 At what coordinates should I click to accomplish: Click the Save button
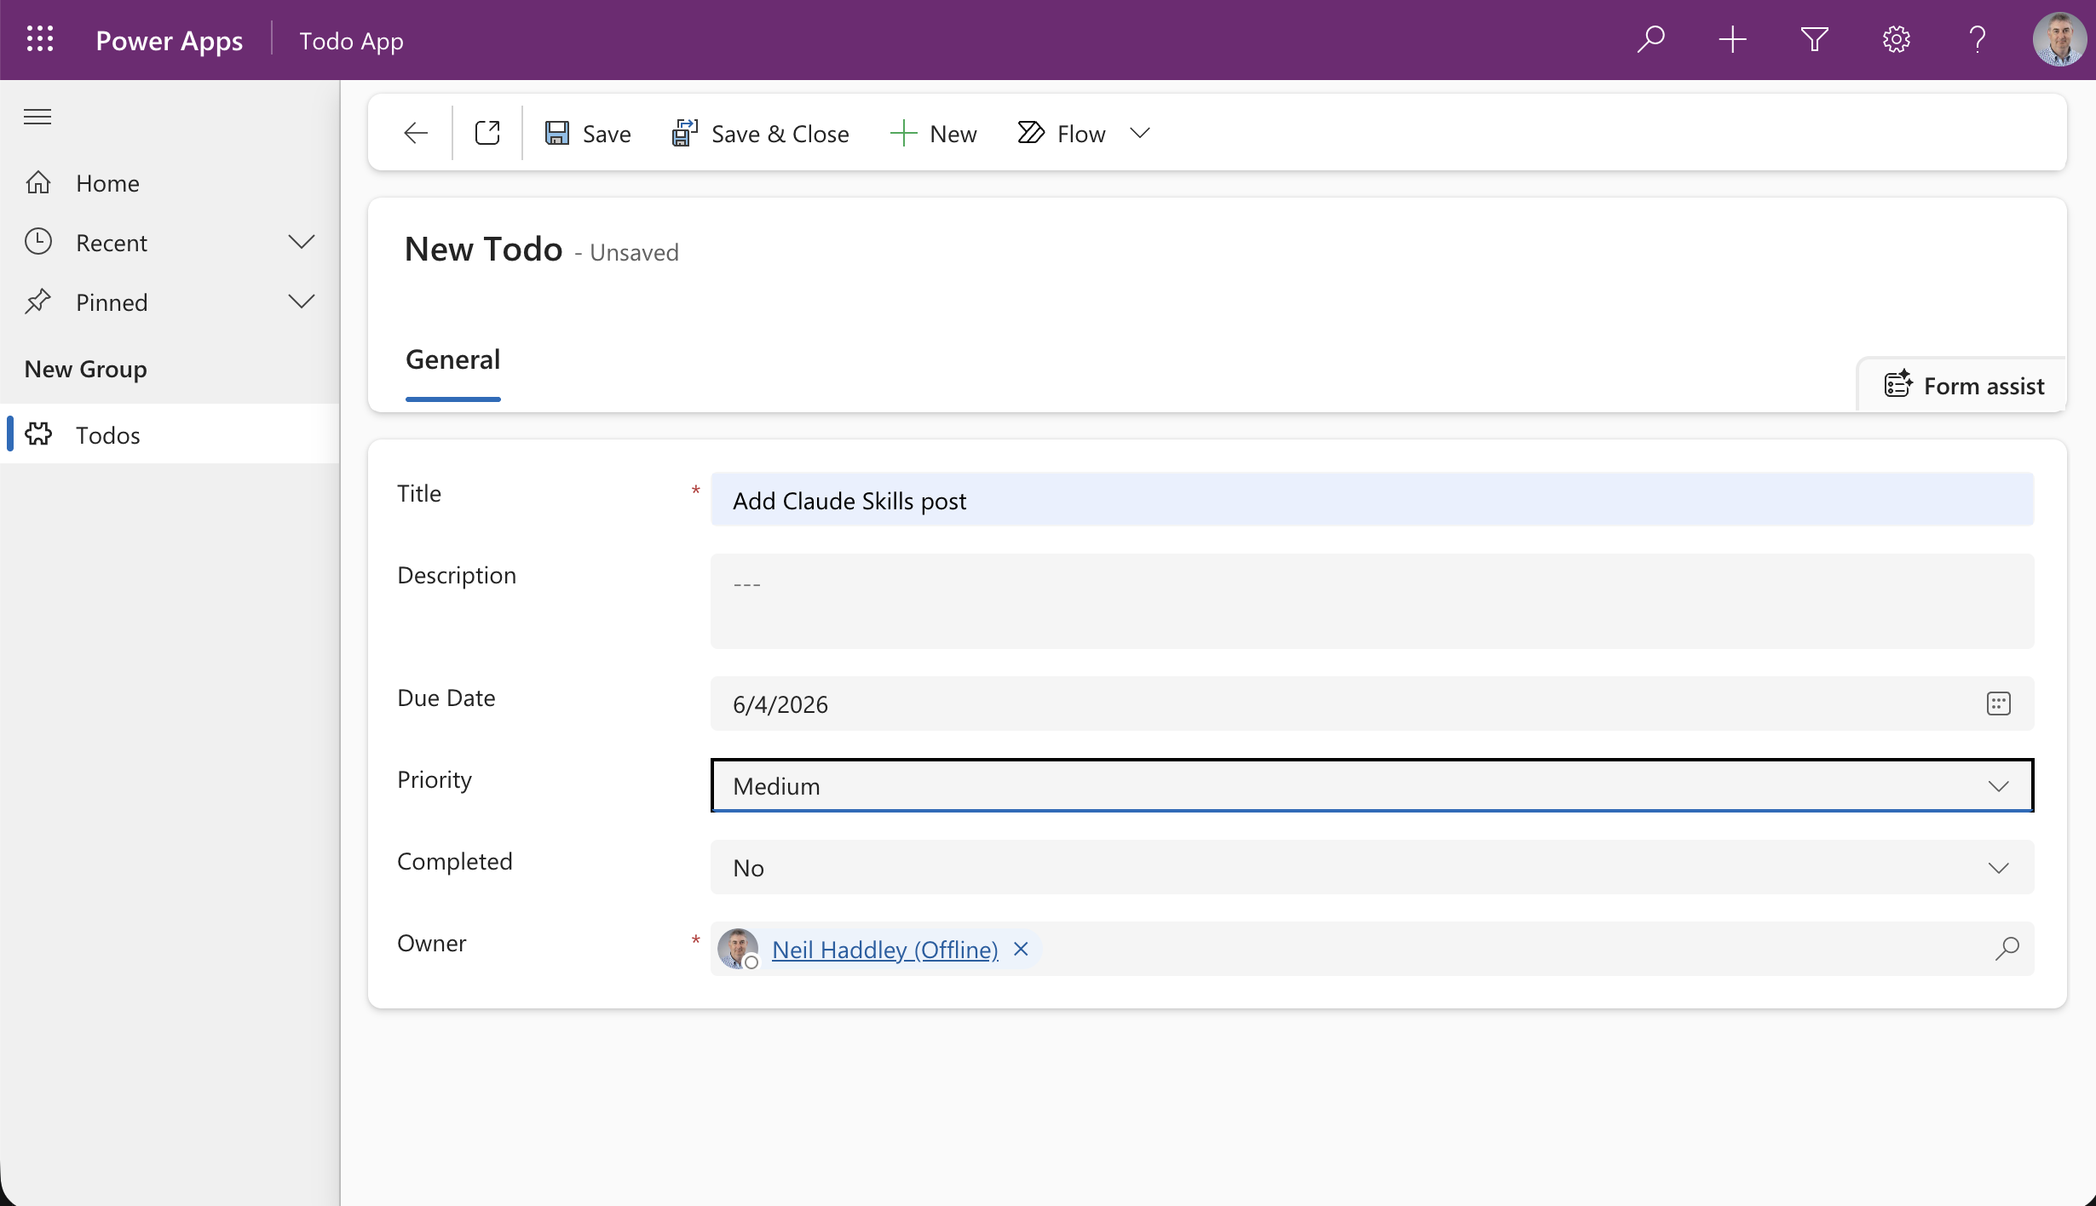coord(588,134)
